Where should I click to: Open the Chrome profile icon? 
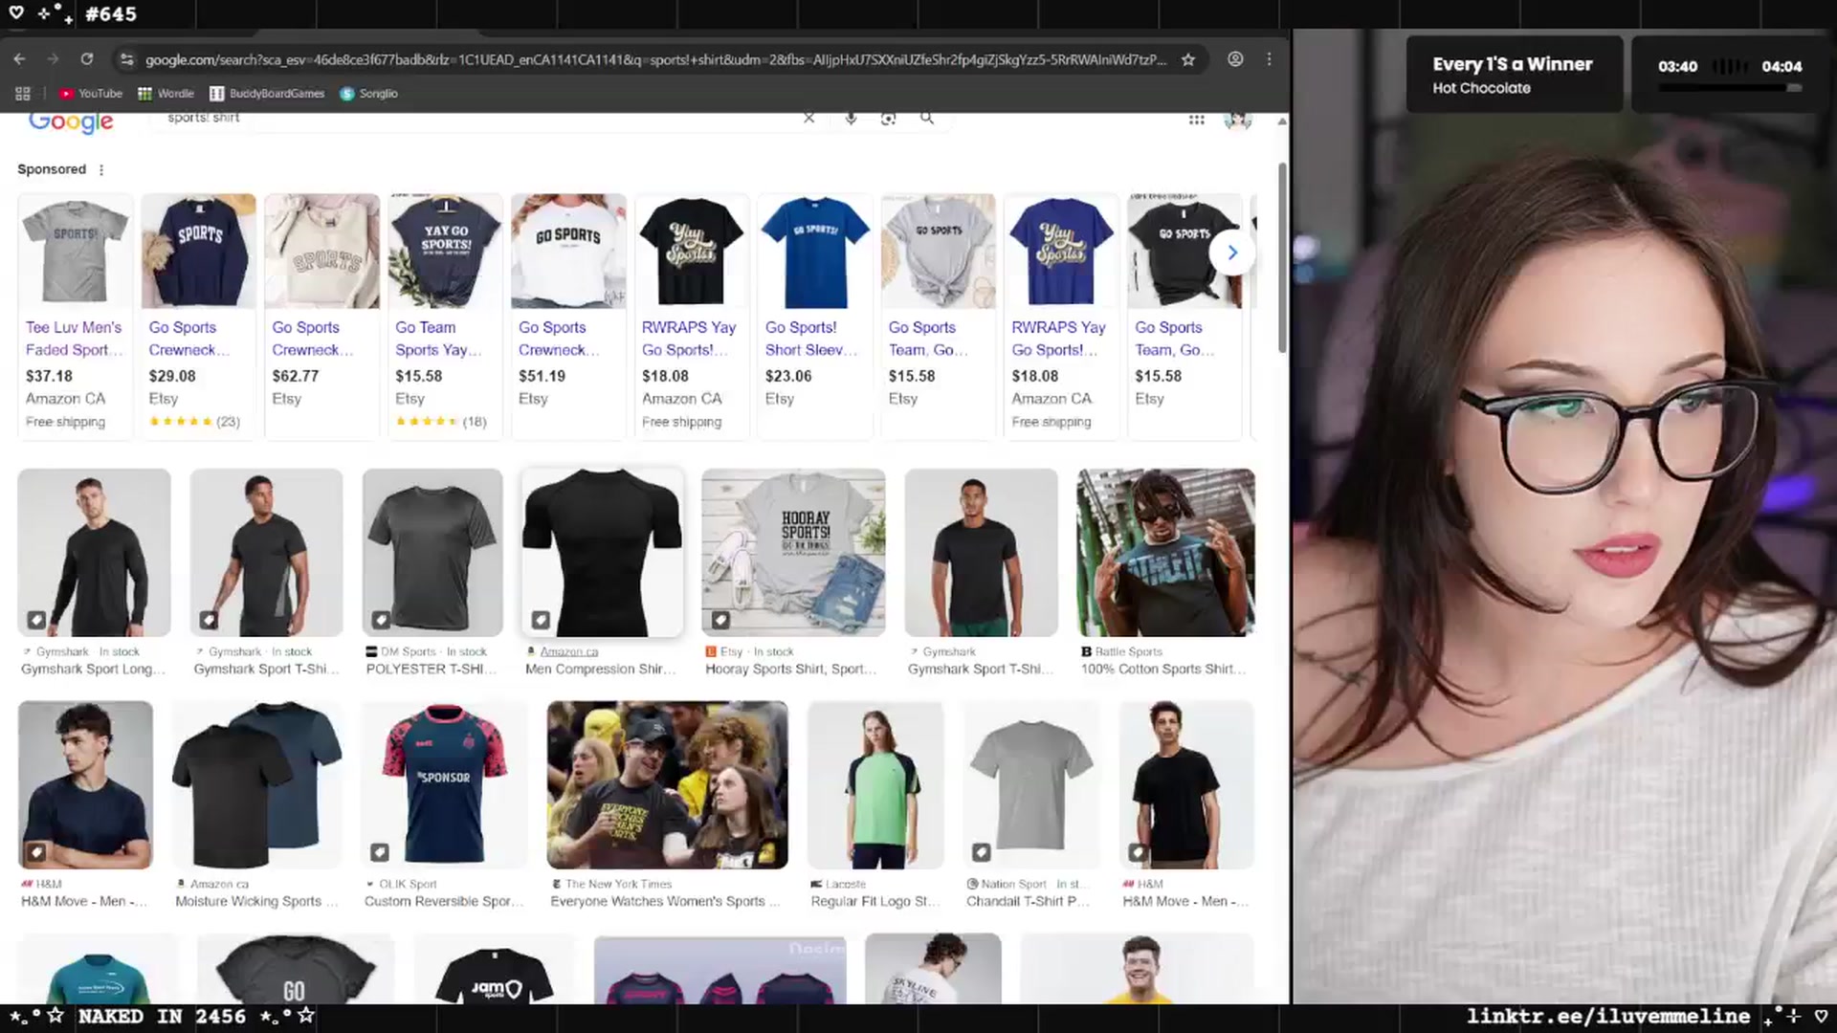[1235, 59]
